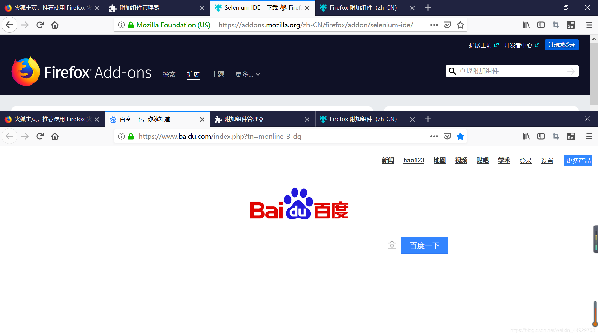Open new tab in the top Firefox window

pos(428,7)
